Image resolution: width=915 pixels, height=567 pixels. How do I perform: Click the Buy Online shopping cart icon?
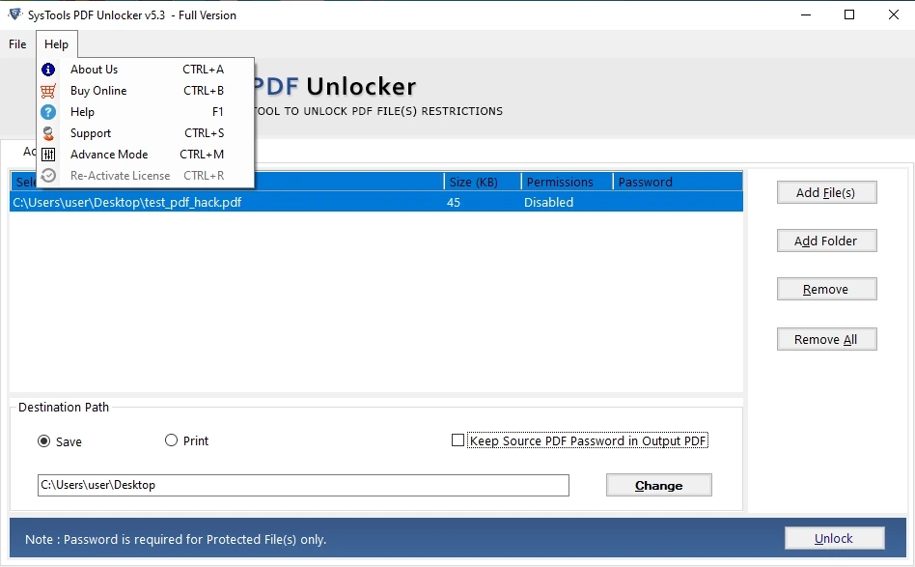point(48,91)
